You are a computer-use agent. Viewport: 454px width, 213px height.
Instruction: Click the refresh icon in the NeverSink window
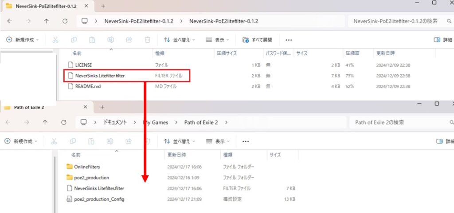pos(65,21)
